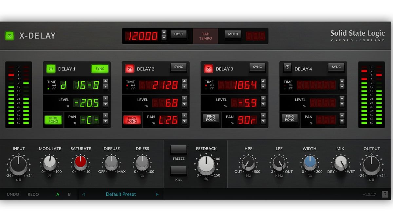Screen dimensions: 393x221
Task: Disable SYNC on Delay 1
Action: coord(100,68)
